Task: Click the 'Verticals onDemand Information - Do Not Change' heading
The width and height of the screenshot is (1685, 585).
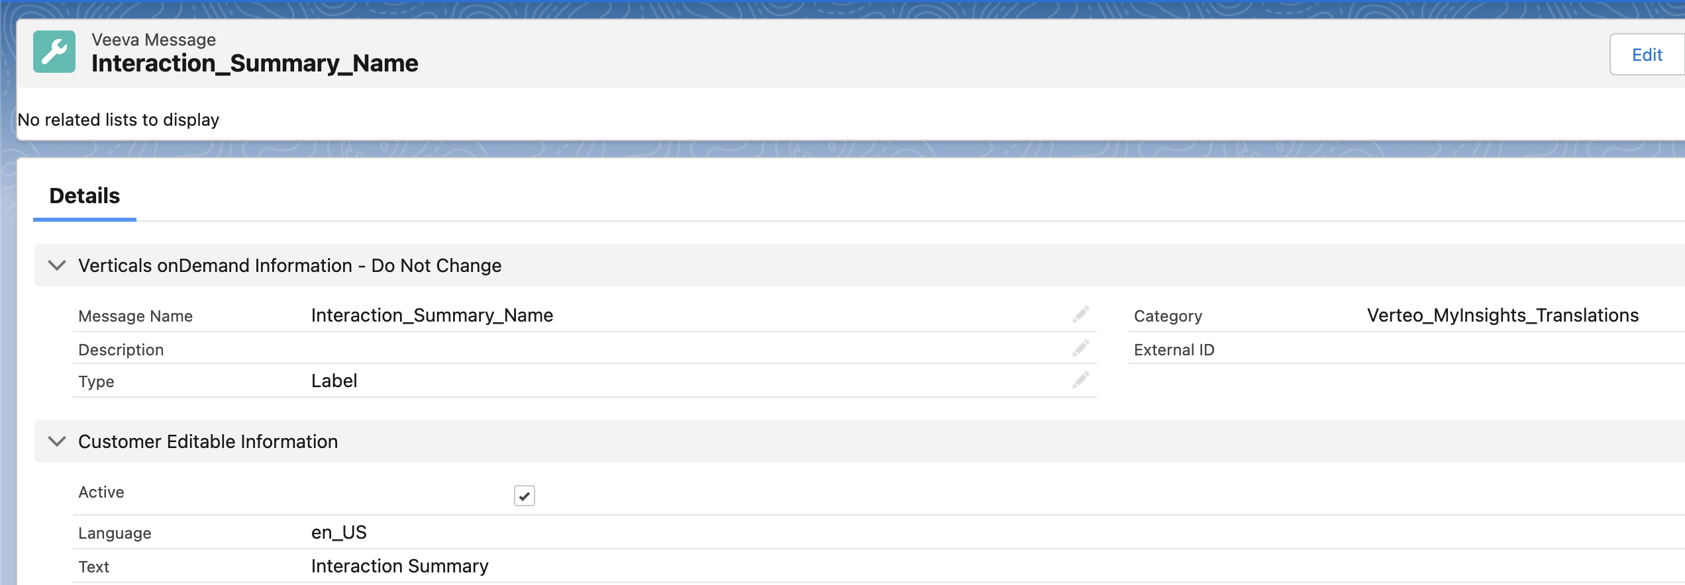Action: [x=289, y=265]
